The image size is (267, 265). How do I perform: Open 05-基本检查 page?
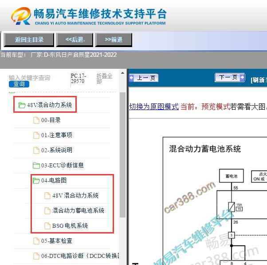pos(56,241)
